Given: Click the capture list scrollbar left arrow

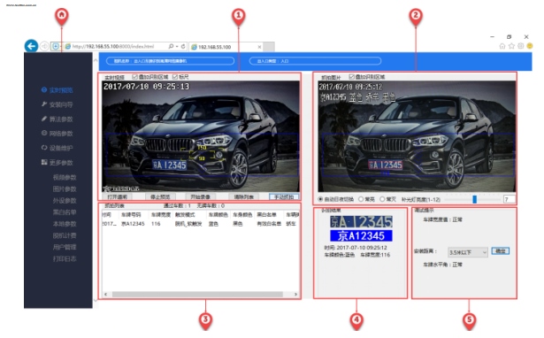Looking at the screenshot, I should click(106, 295).
